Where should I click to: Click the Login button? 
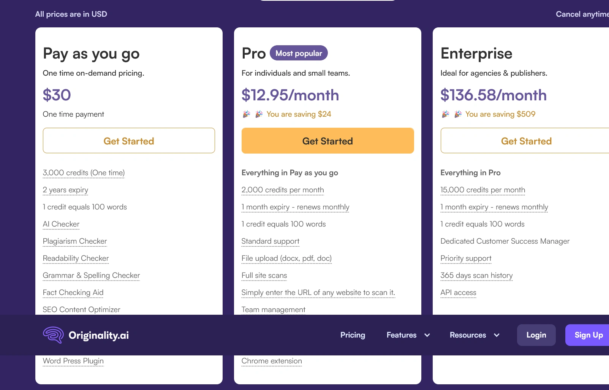pyautogui.click(x=536, y=335)
